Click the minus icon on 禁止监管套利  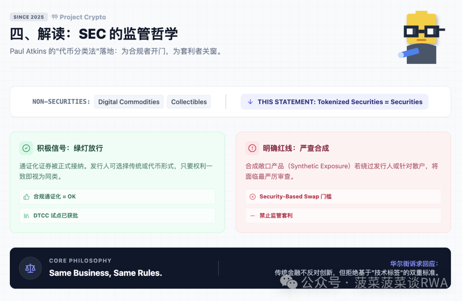coord(253,215)
